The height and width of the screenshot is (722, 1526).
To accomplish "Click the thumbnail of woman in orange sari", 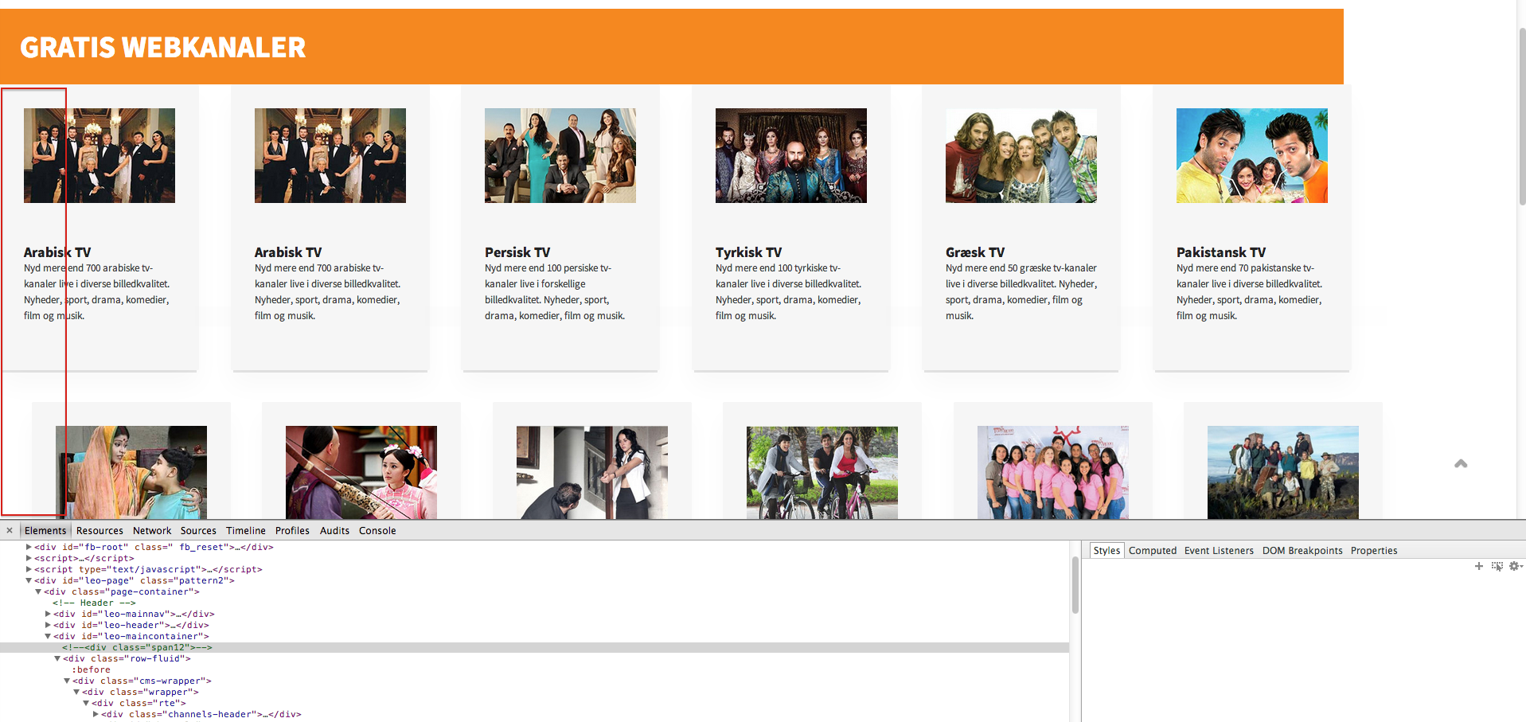I will [x=131, y=472].
